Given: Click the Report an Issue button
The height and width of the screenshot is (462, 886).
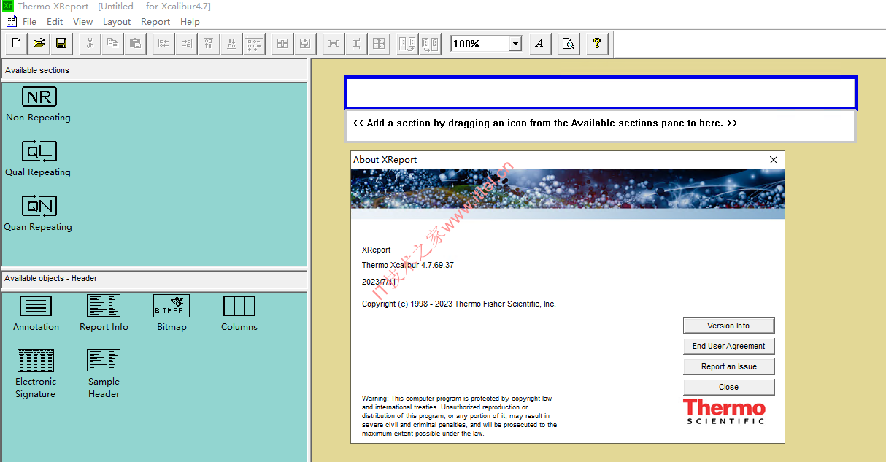Looking at the screenshot, I should pos(728,366).
